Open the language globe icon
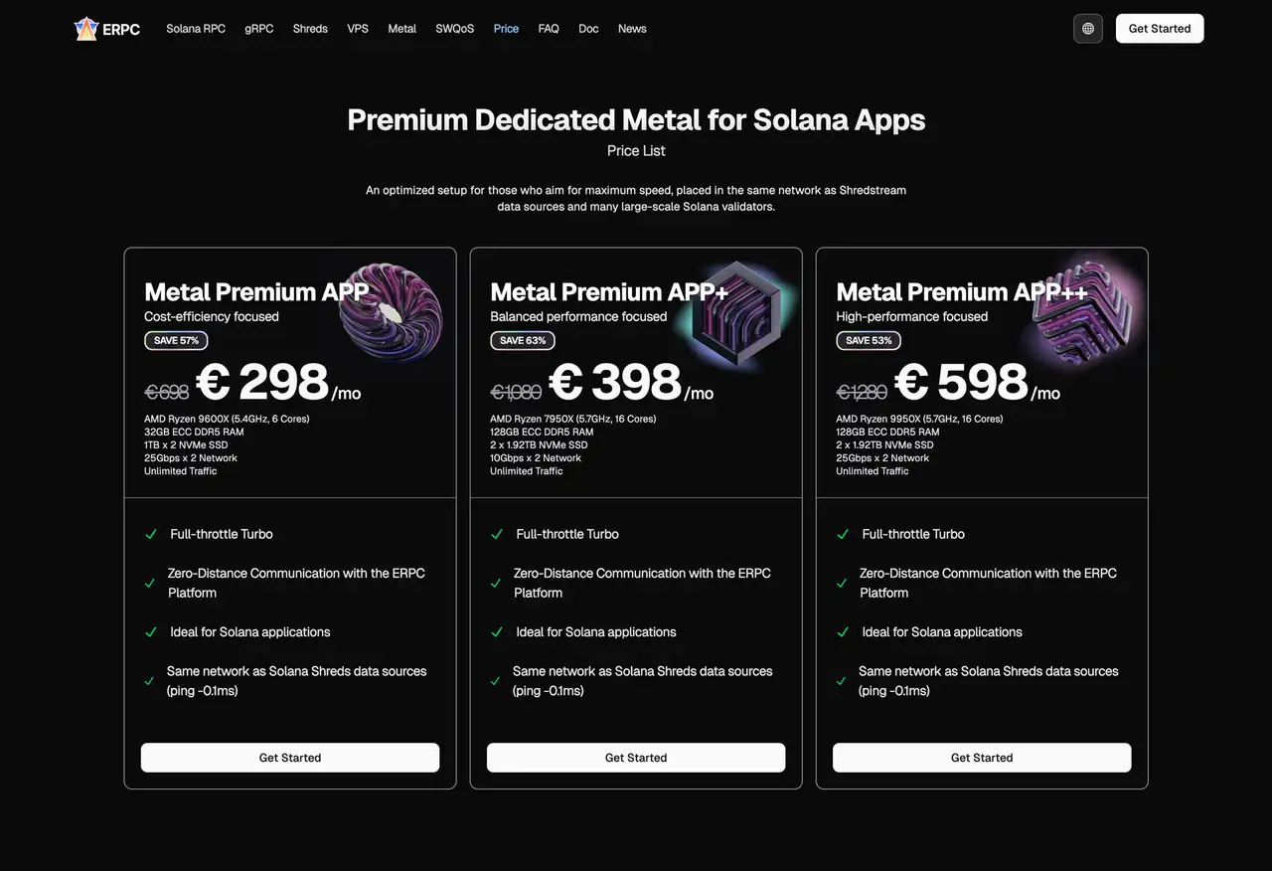Image resolution: width=1272 pixels, height=871 pixels. coord(1087,28)
